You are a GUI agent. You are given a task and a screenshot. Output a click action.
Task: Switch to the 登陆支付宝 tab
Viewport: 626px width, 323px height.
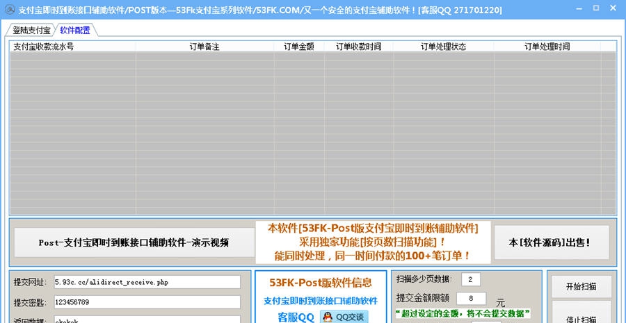pos(31,31)
